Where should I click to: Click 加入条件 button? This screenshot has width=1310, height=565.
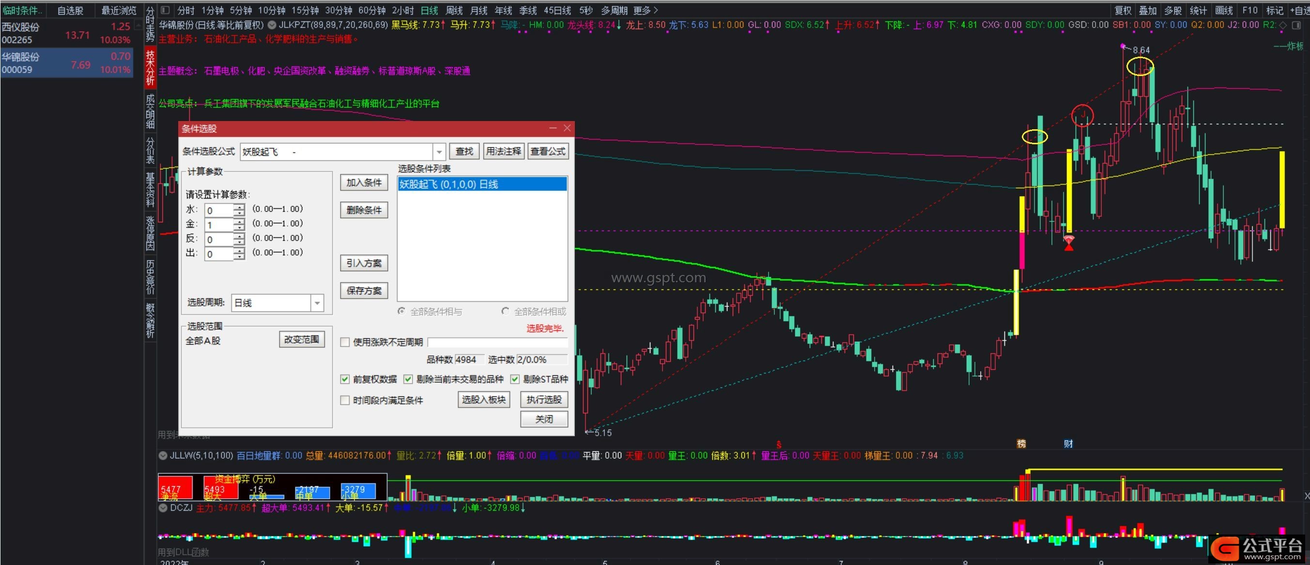tap(364, 183)
